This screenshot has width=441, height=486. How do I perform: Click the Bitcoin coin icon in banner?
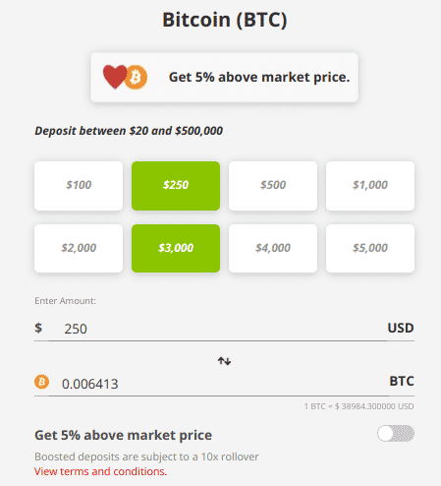coord(136,78)
